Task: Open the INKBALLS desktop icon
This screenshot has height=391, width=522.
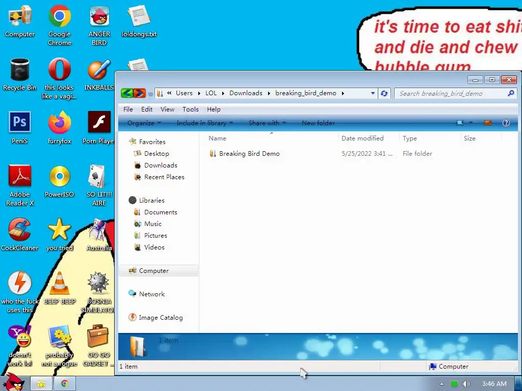Action: (99, 74)
